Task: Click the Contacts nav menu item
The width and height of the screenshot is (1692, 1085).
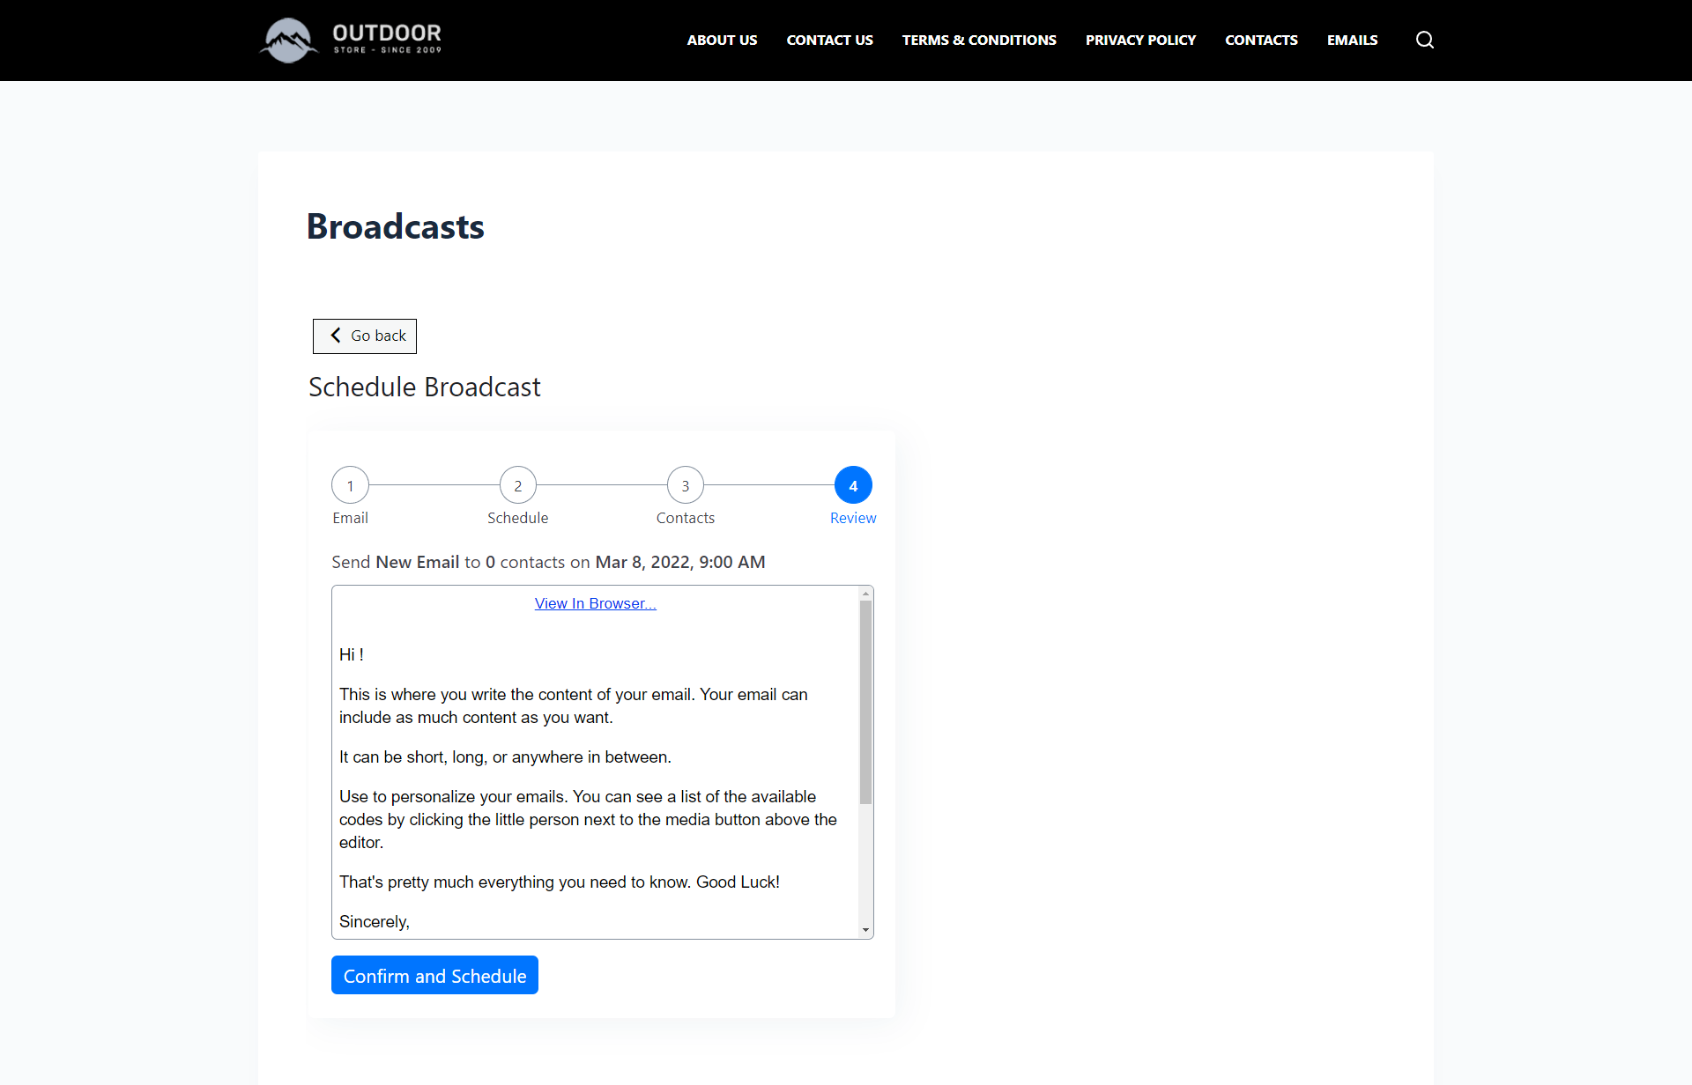Action: [x=1262, y=40]
